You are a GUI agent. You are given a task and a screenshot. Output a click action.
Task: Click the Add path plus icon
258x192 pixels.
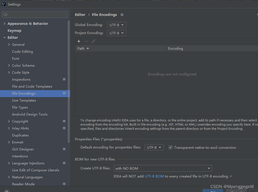click(79, 41)
